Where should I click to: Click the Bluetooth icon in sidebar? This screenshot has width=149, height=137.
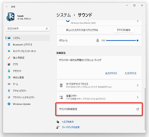[9, 44]
